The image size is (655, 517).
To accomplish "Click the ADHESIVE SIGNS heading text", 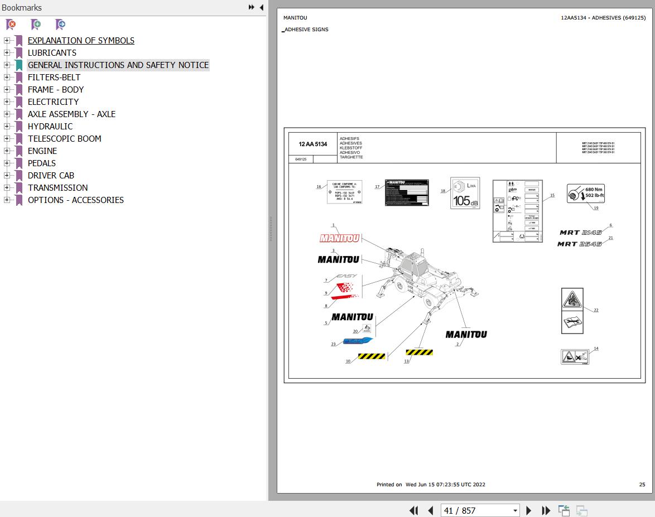I will [x=307, y=30].
